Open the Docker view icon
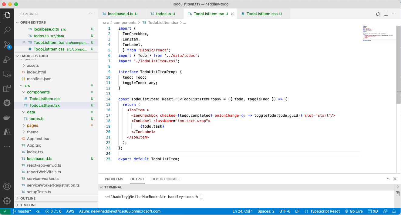 click(x=7, y=117)
